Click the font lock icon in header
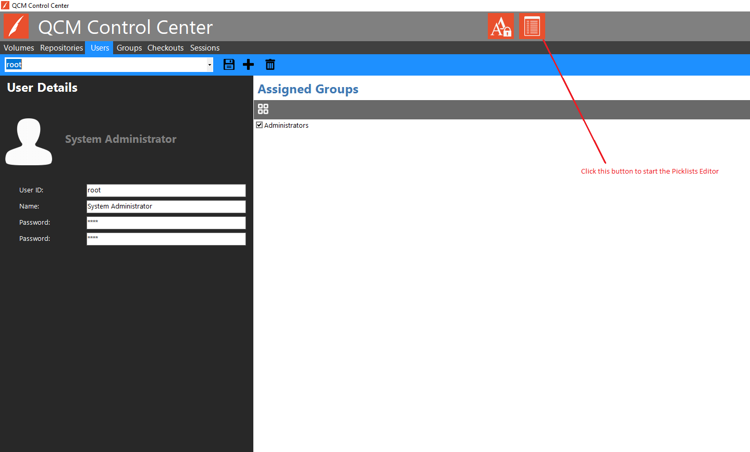Viewport: 750px width, 452px height. tap(500, 27)
